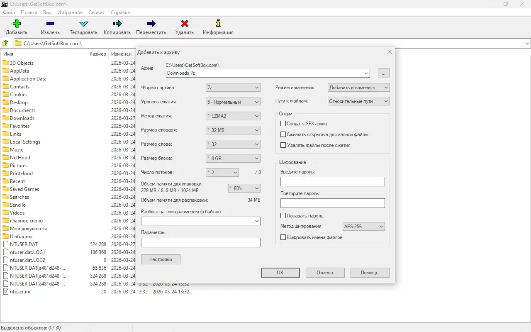Click the browse button next to archive name
531x332 pixels.
383,73
